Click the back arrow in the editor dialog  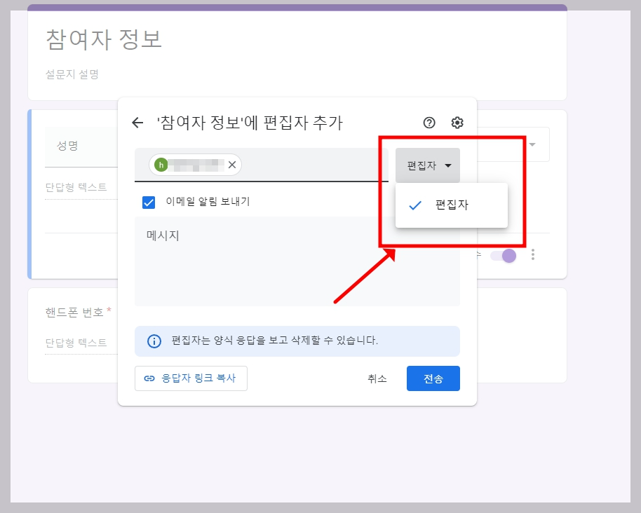[137, 123]
